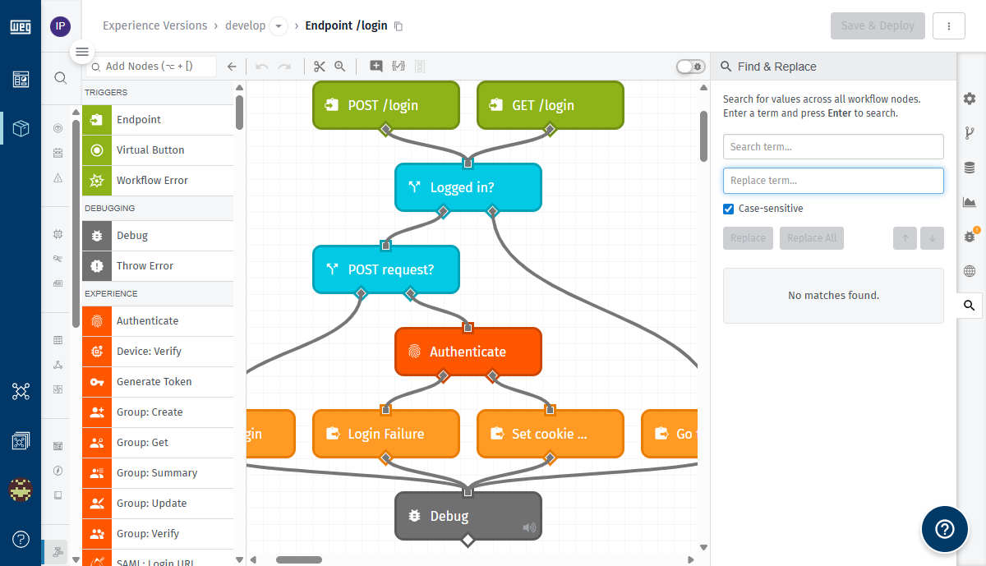Select the Debug node in palette list
Image resolution: width=986 pixels, height=566 pixels.
point(158,236)
